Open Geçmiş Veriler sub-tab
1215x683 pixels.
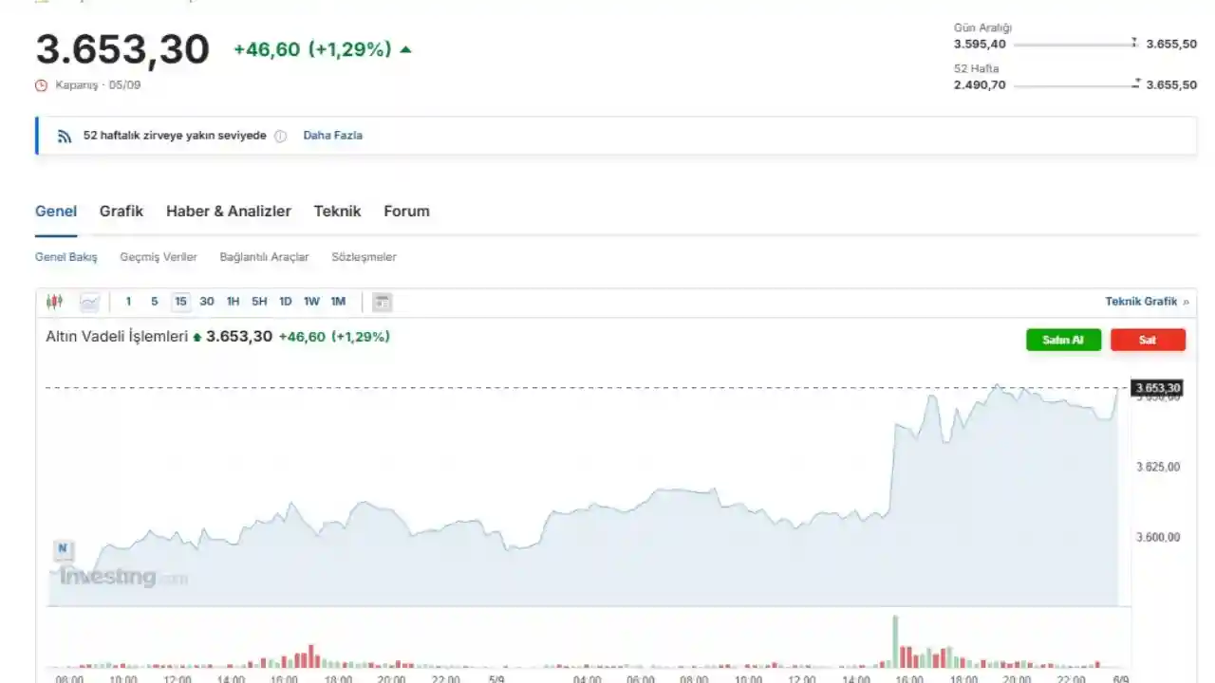(x=159, y=257)
